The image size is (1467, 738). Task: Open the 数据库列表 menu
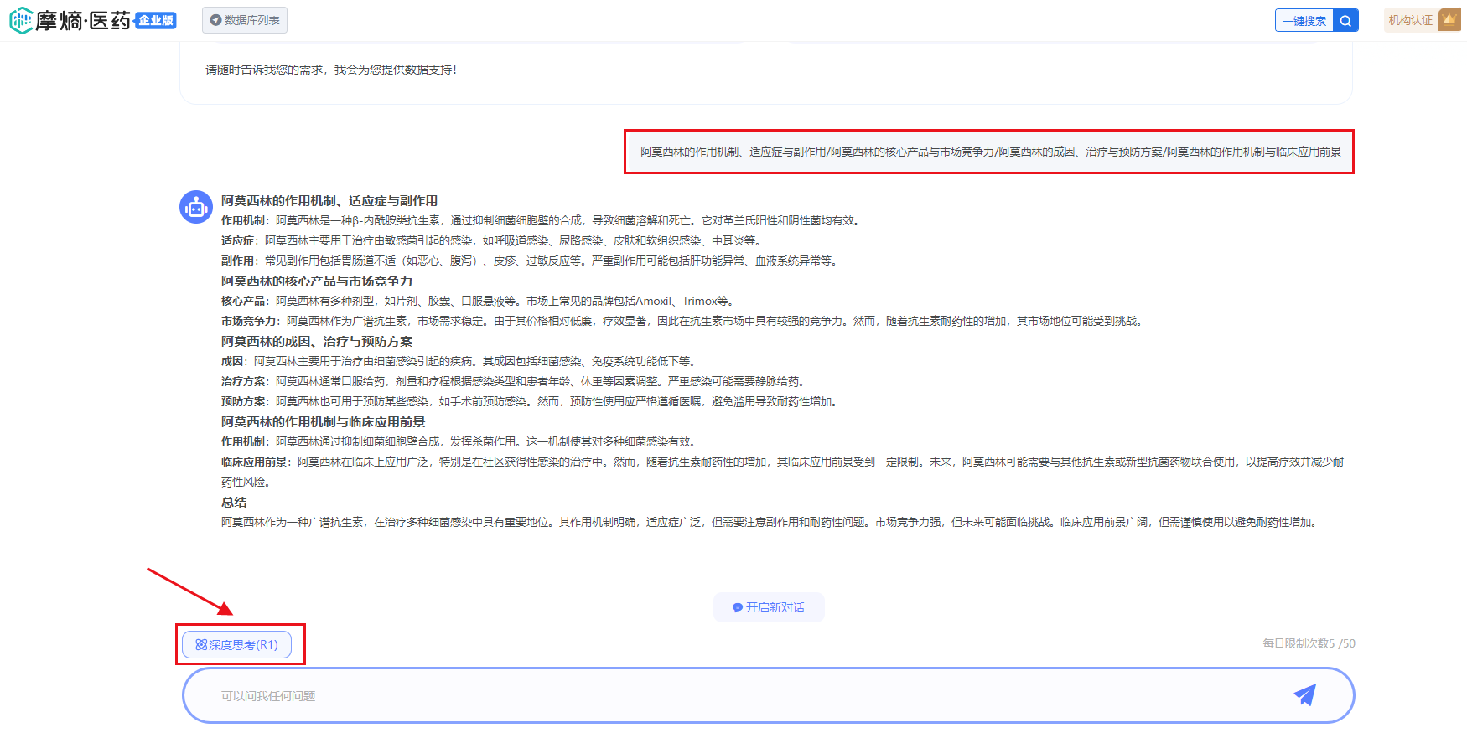tap(245, 20)
